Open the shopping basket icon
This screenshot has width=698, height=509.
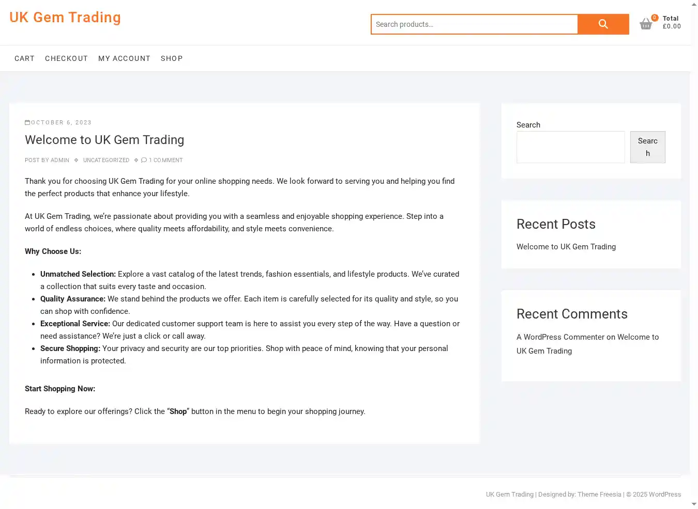click(x=645, y=24)
